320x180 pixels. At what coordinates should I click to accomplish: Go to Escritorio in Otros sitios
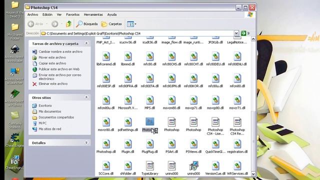click(x=45, y=105)
